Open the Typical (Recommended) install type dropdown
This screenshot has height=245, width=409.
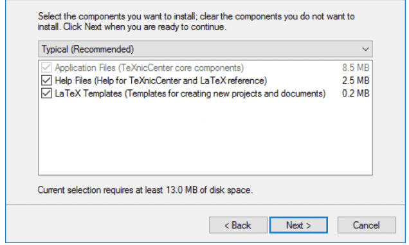tap(205, 49)
